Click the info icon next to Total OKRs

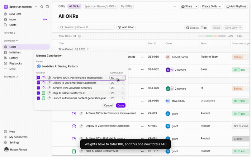79,36
